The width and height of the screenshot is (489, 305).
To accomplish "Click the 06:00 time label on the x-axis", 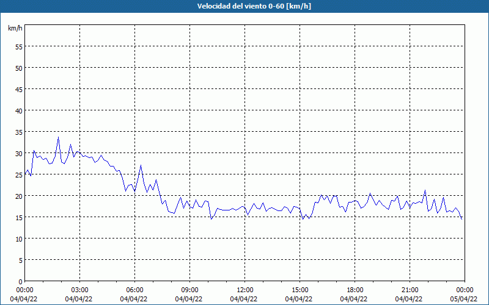I will click(134, 290).
